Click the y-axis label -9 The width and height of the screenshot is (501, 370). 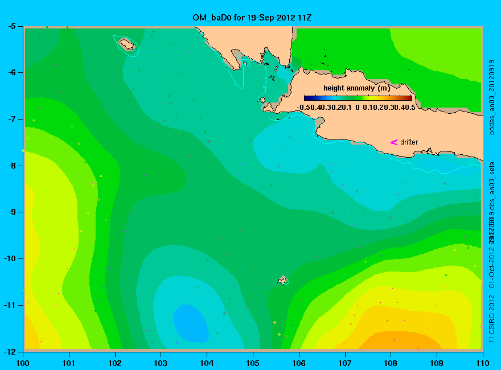[11, 212]
